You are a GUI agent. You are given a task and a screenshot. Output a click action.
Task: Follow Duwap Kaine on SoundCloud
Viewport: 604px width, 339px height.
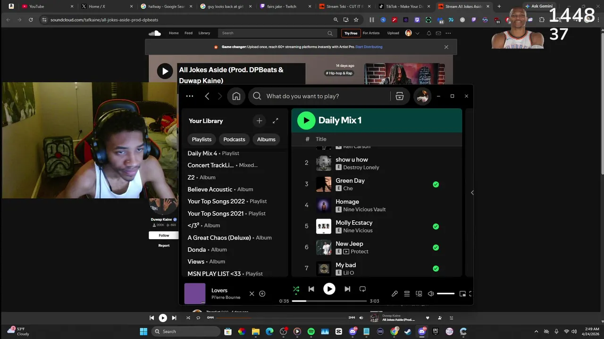click(x=164, y=235)
